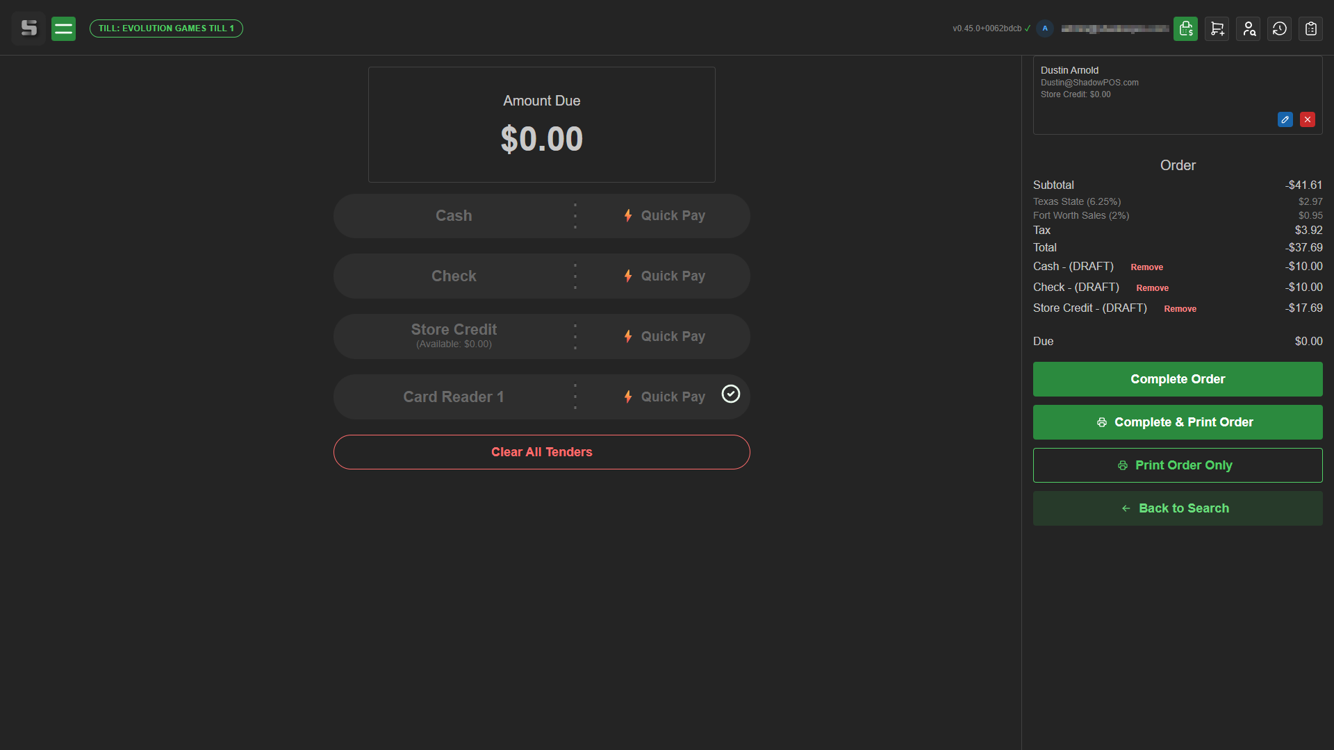
Task: Open the Check tender options dotted divider
Action: [x=575, y=276]
